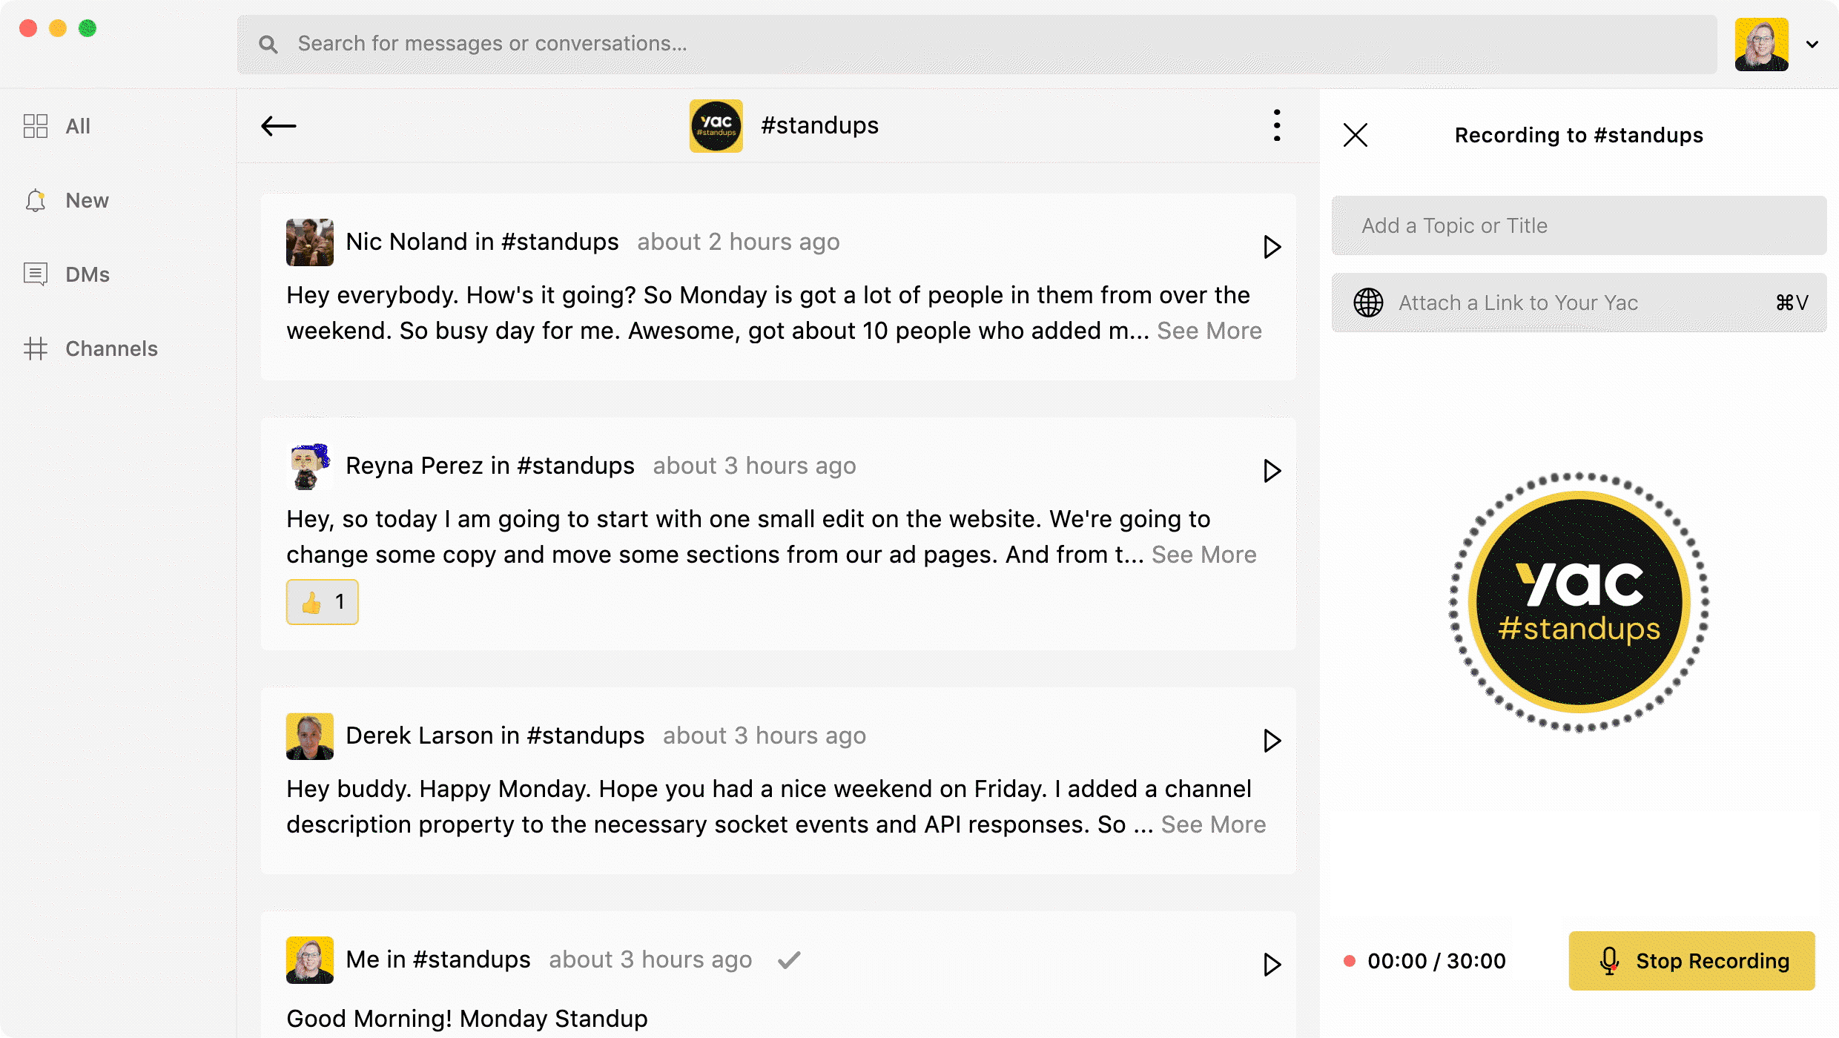Open Channels via the hashtag icon
The image size is (1839, 1038).
pos(35,348)
